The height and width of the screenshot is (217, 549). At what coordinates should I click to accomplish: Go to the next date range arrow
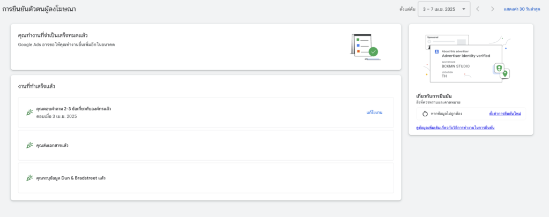[x=492, y=9]
